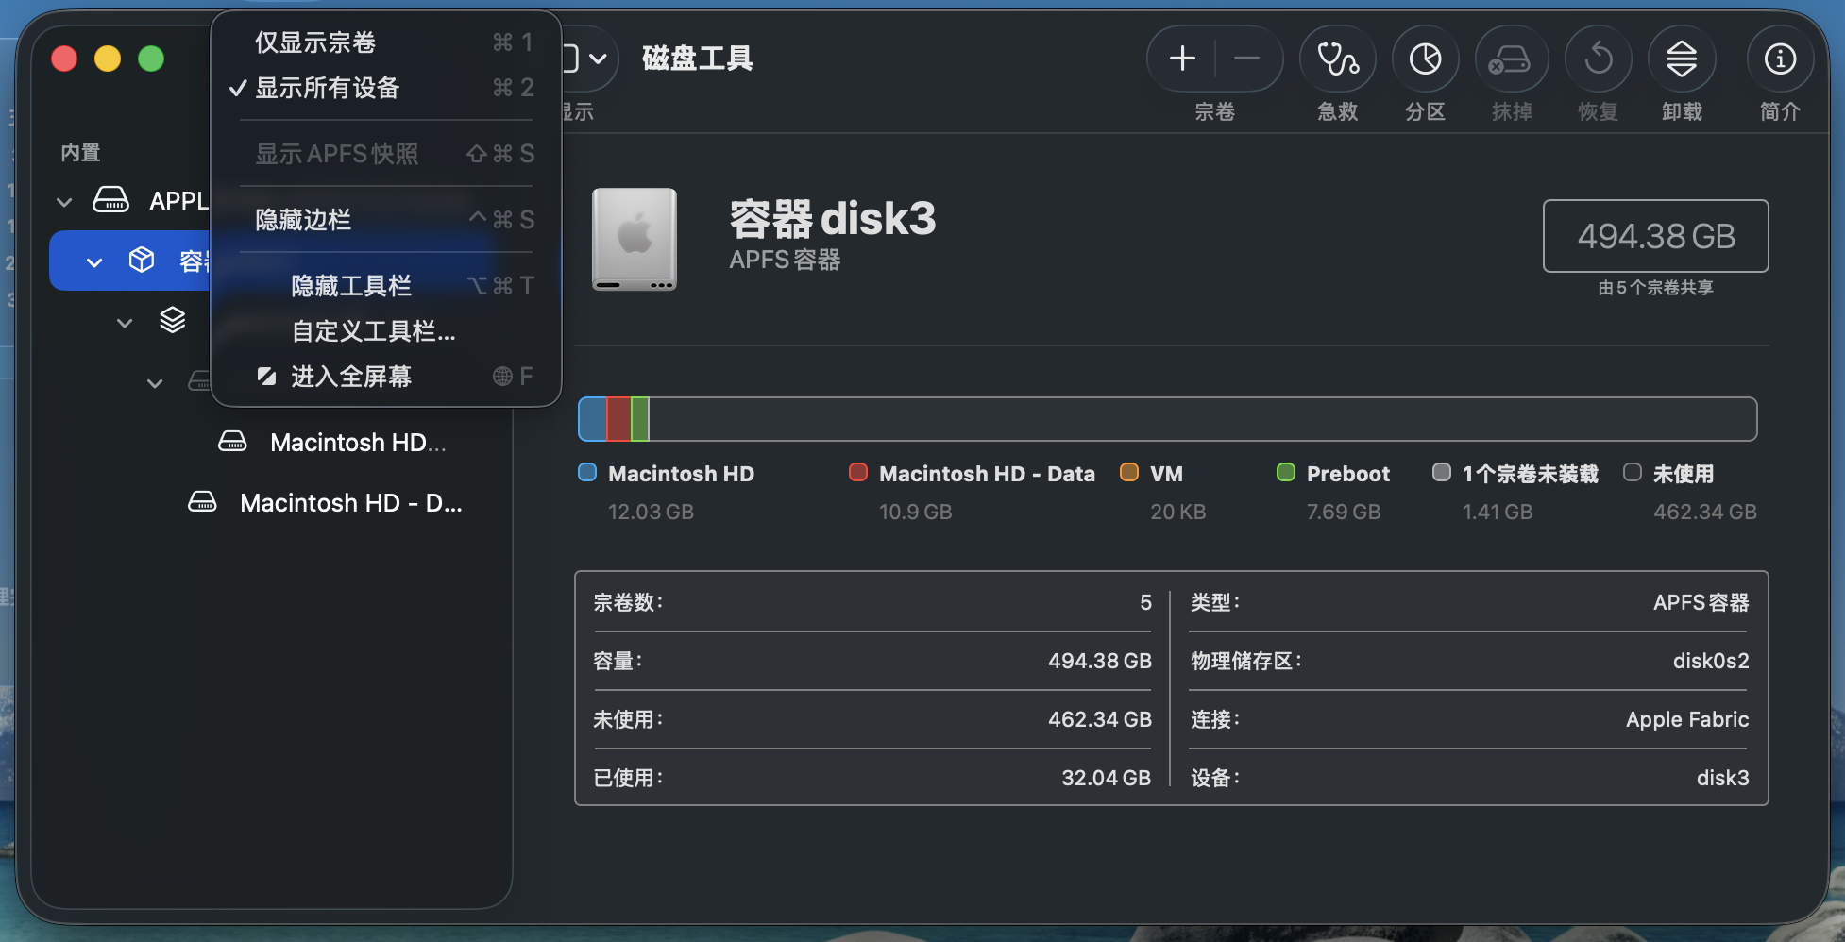
Task: Add a volume with the plus button
Action: (x=1182, y=59)
